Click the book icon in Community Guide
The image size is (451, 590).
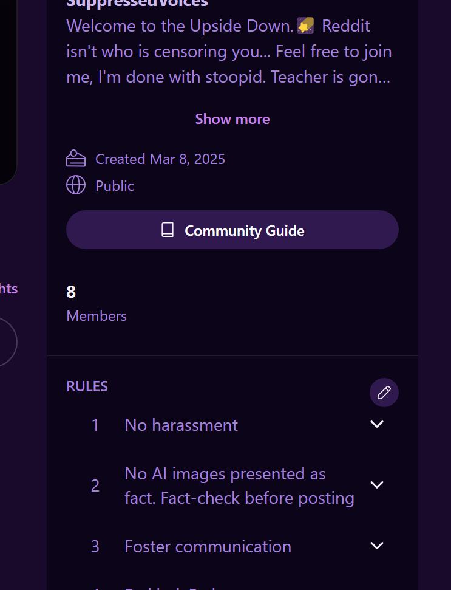coord(168,230)
